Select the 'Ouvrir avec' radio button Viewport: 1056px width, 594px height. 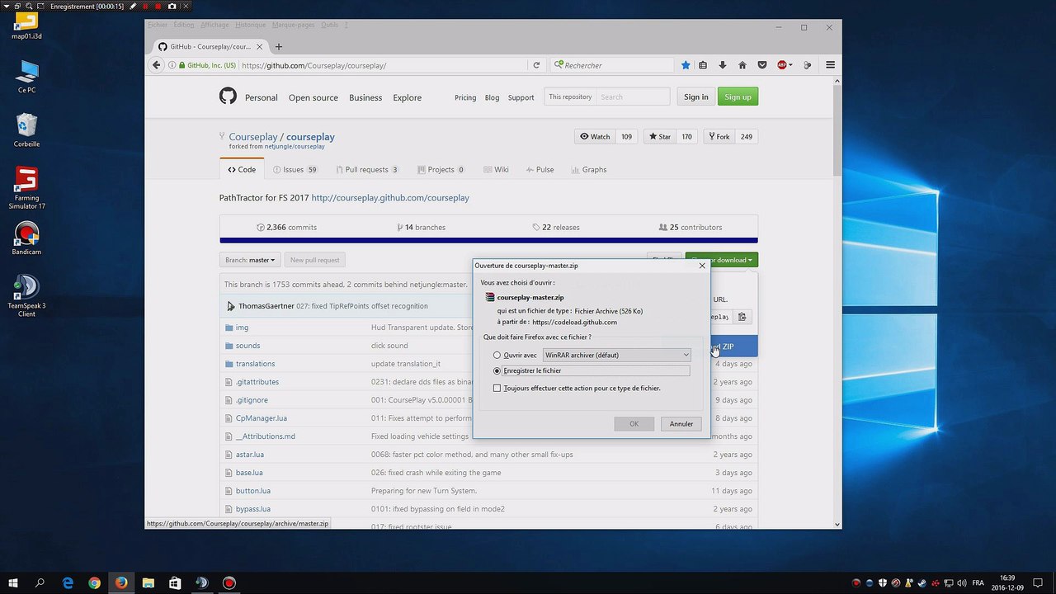pyautogui.click(x=497, y=355)
